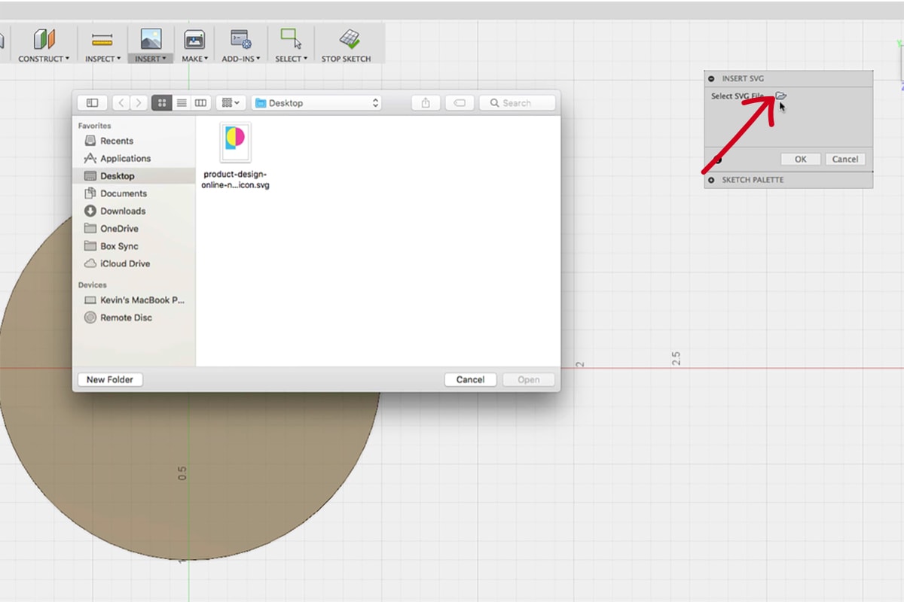The height and width of the screenshot is (602, 904).
Task: Click the Make 3D print icon
Action: coord(194,40)
